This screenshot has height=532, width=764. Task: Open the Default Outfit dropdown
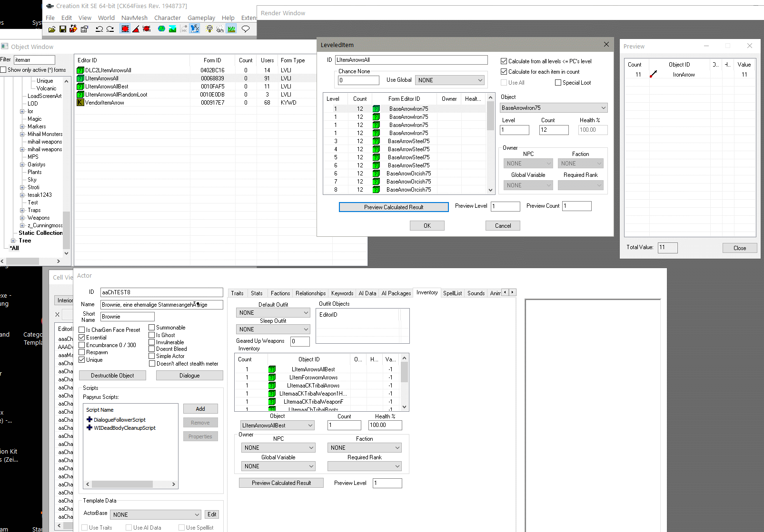(x=273, y=313)
